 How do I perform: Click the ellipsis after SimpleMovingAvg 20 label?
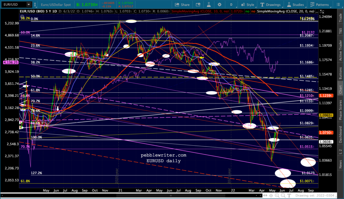(x=317, y=11)
